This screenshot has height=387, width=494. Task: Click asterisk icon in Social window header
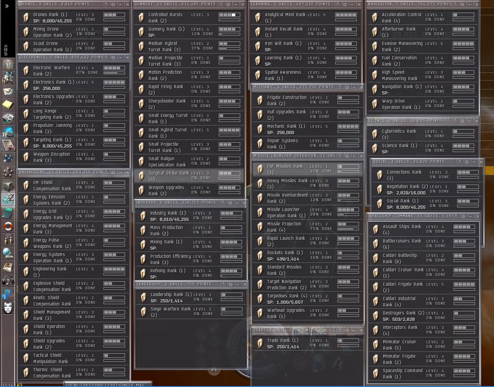(460, 162)
